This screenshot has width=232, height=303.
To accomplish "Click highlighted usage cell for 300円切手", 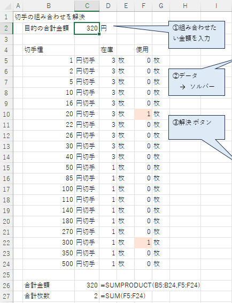I will (143, 243).
